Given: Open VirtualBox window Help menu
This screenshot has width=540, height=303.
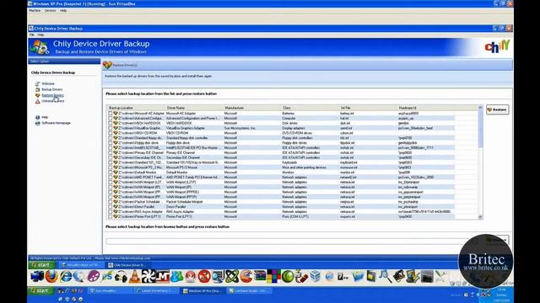Looking at the screenshot, I should pyautogui.click(x=63, y=11).
